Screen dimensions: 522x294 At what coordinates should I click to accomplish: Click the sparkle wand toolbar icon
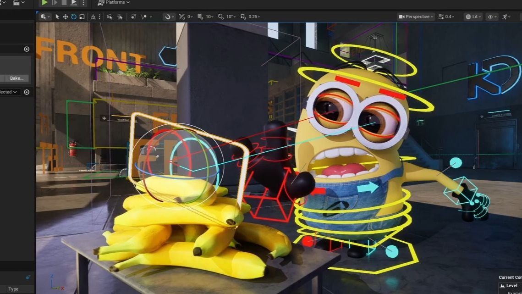point(133,17)
